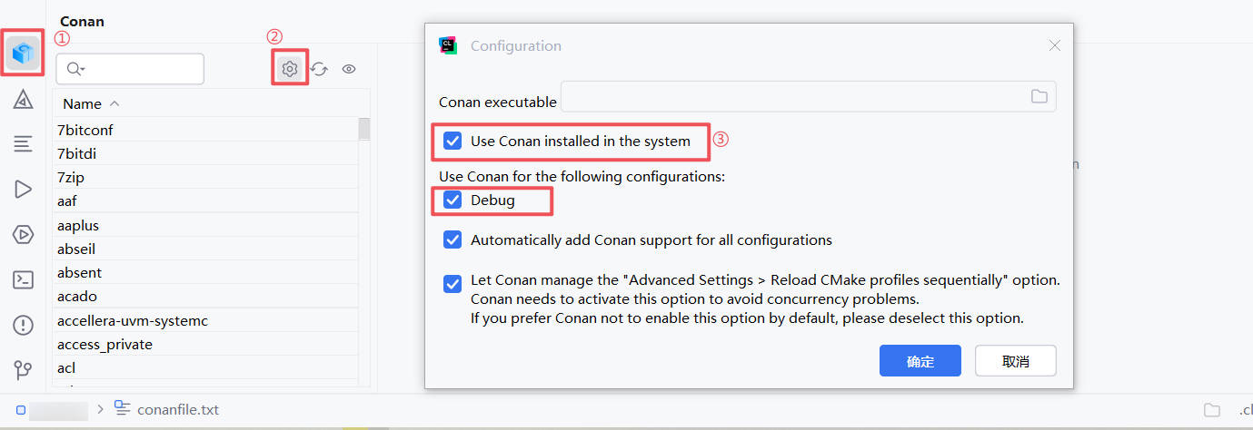Open the CMake tool window icon
The height and width of the screenshot is (430, 1253).
coord(24,100)
